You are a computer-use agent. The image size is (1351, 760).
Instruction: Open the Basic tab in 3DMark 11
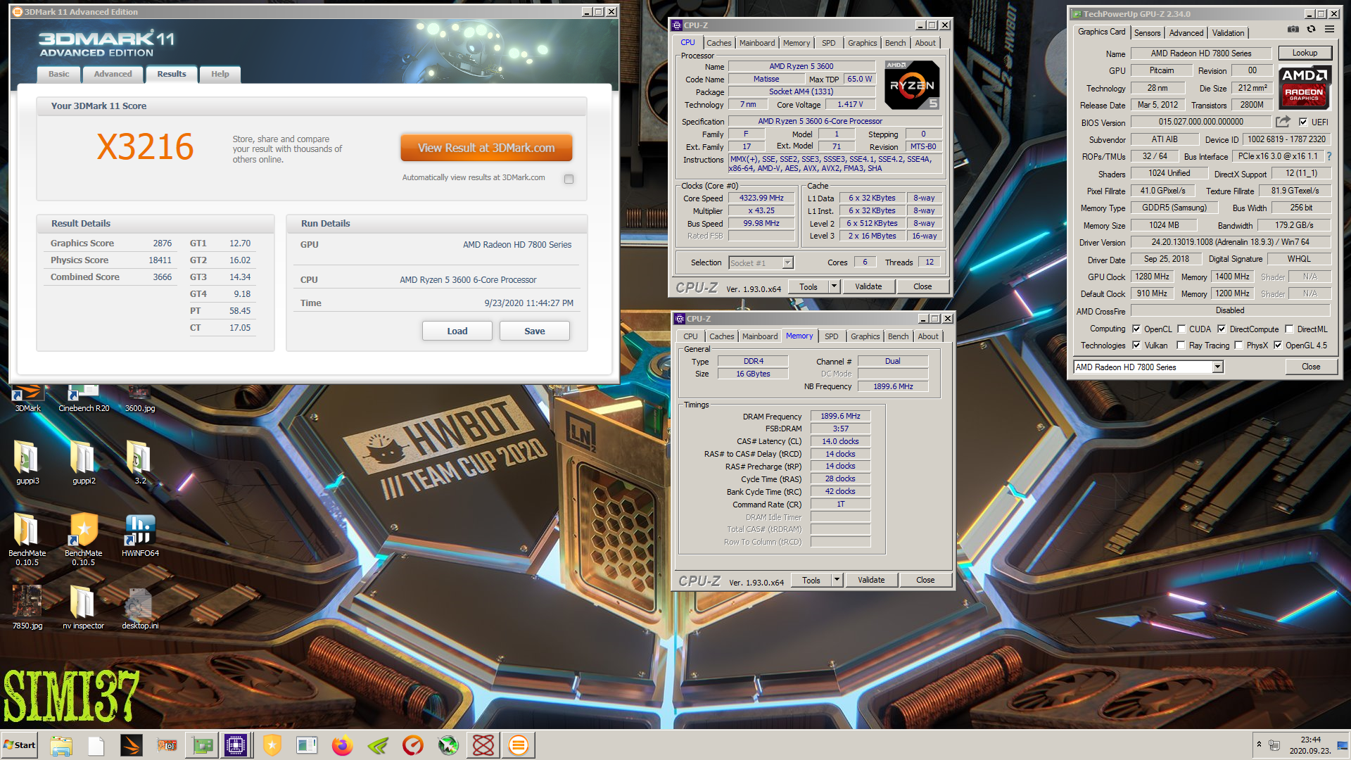tap(59, 74)
